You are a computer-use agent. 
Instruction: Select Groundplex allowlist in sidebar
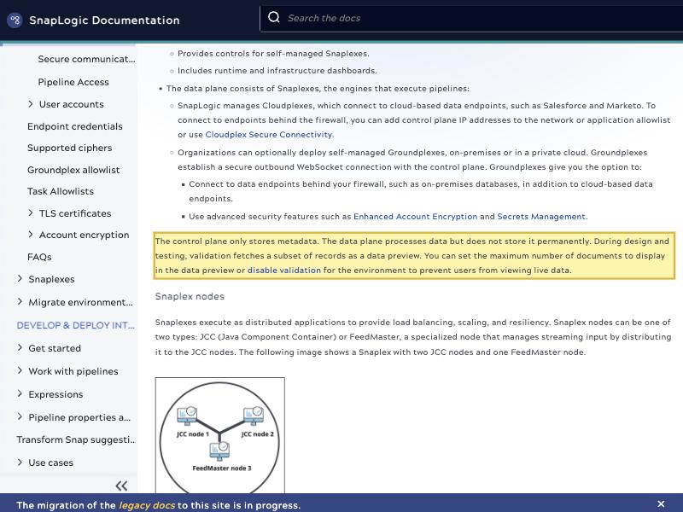pyautogui.click(x=73, y=170)
